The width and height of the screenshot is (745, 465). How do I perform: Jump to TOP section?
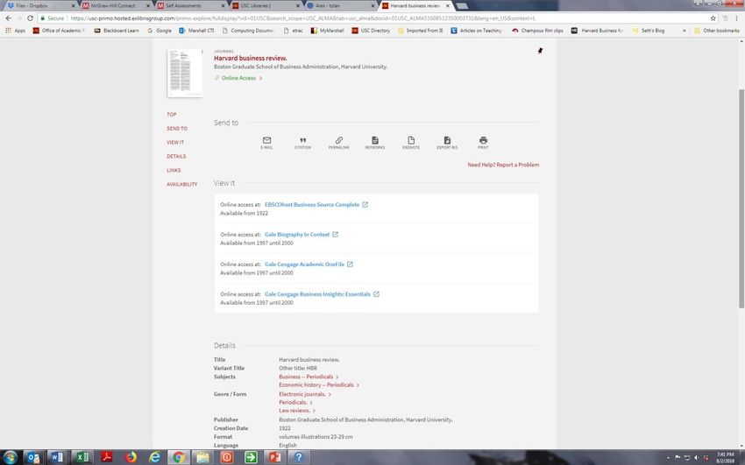tap(172, 115)
